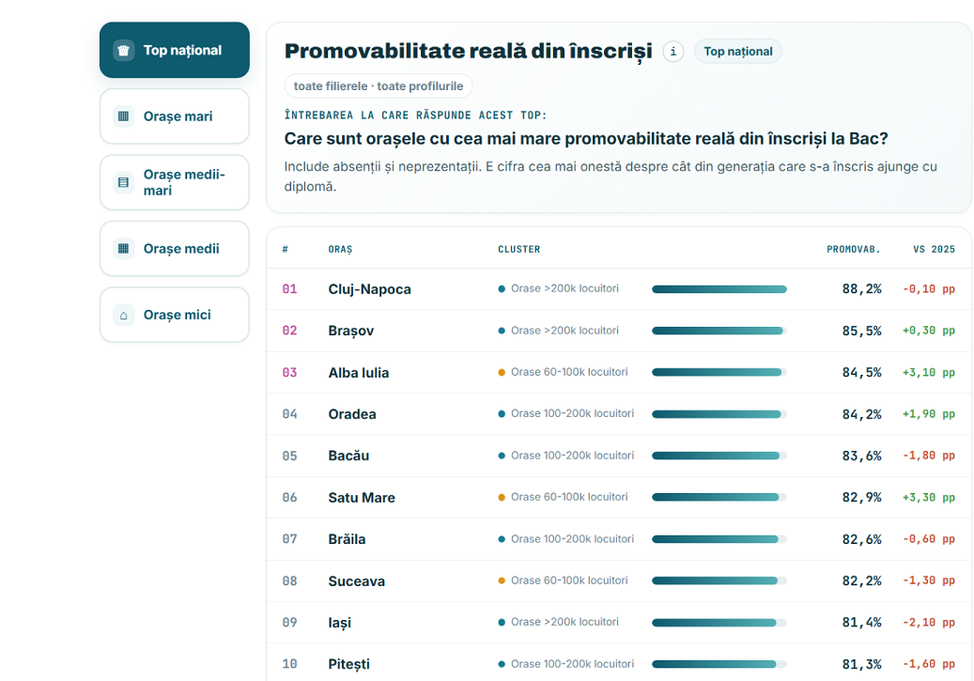Select the Satu Mare row
Screen dimensions: 974x681
pyautogui.click(x=619, y=497)
